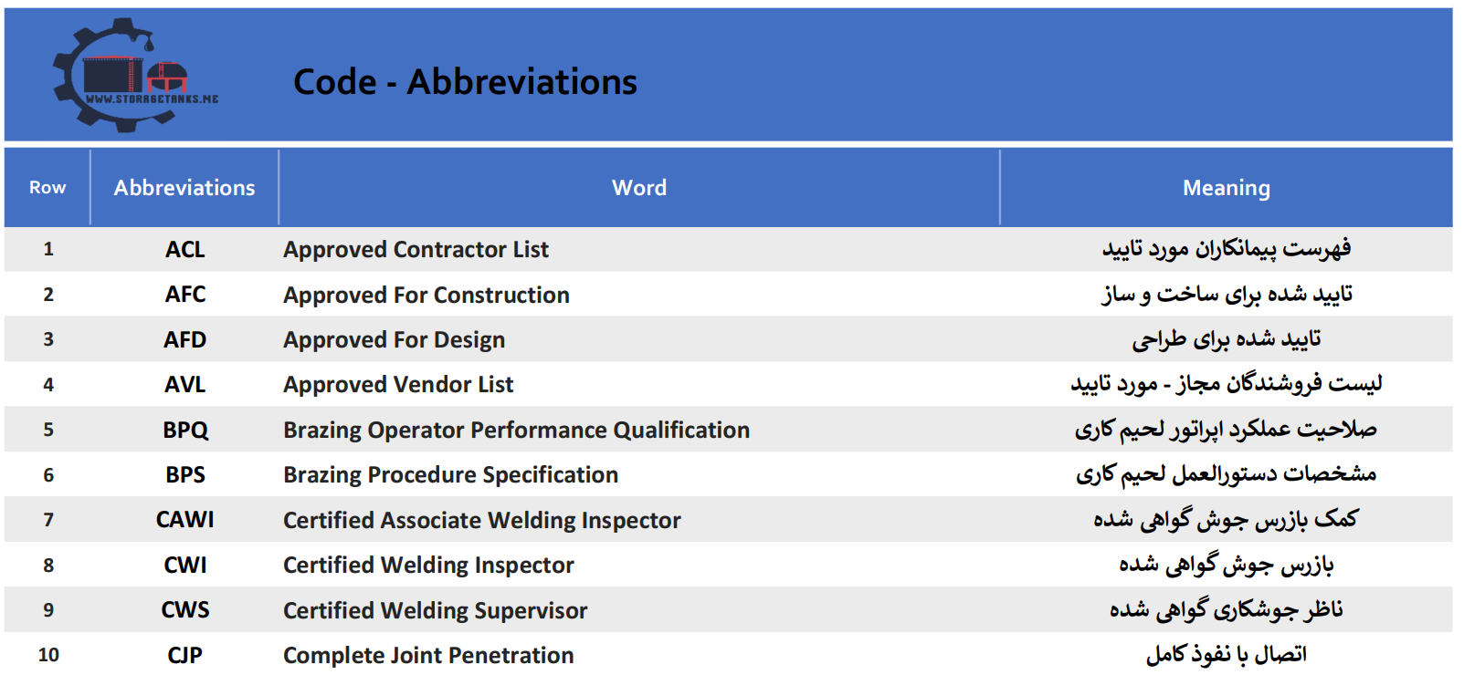Click the AFD abbreviation cell
This screenshot has width=1464, height=675.
(185, 340)
